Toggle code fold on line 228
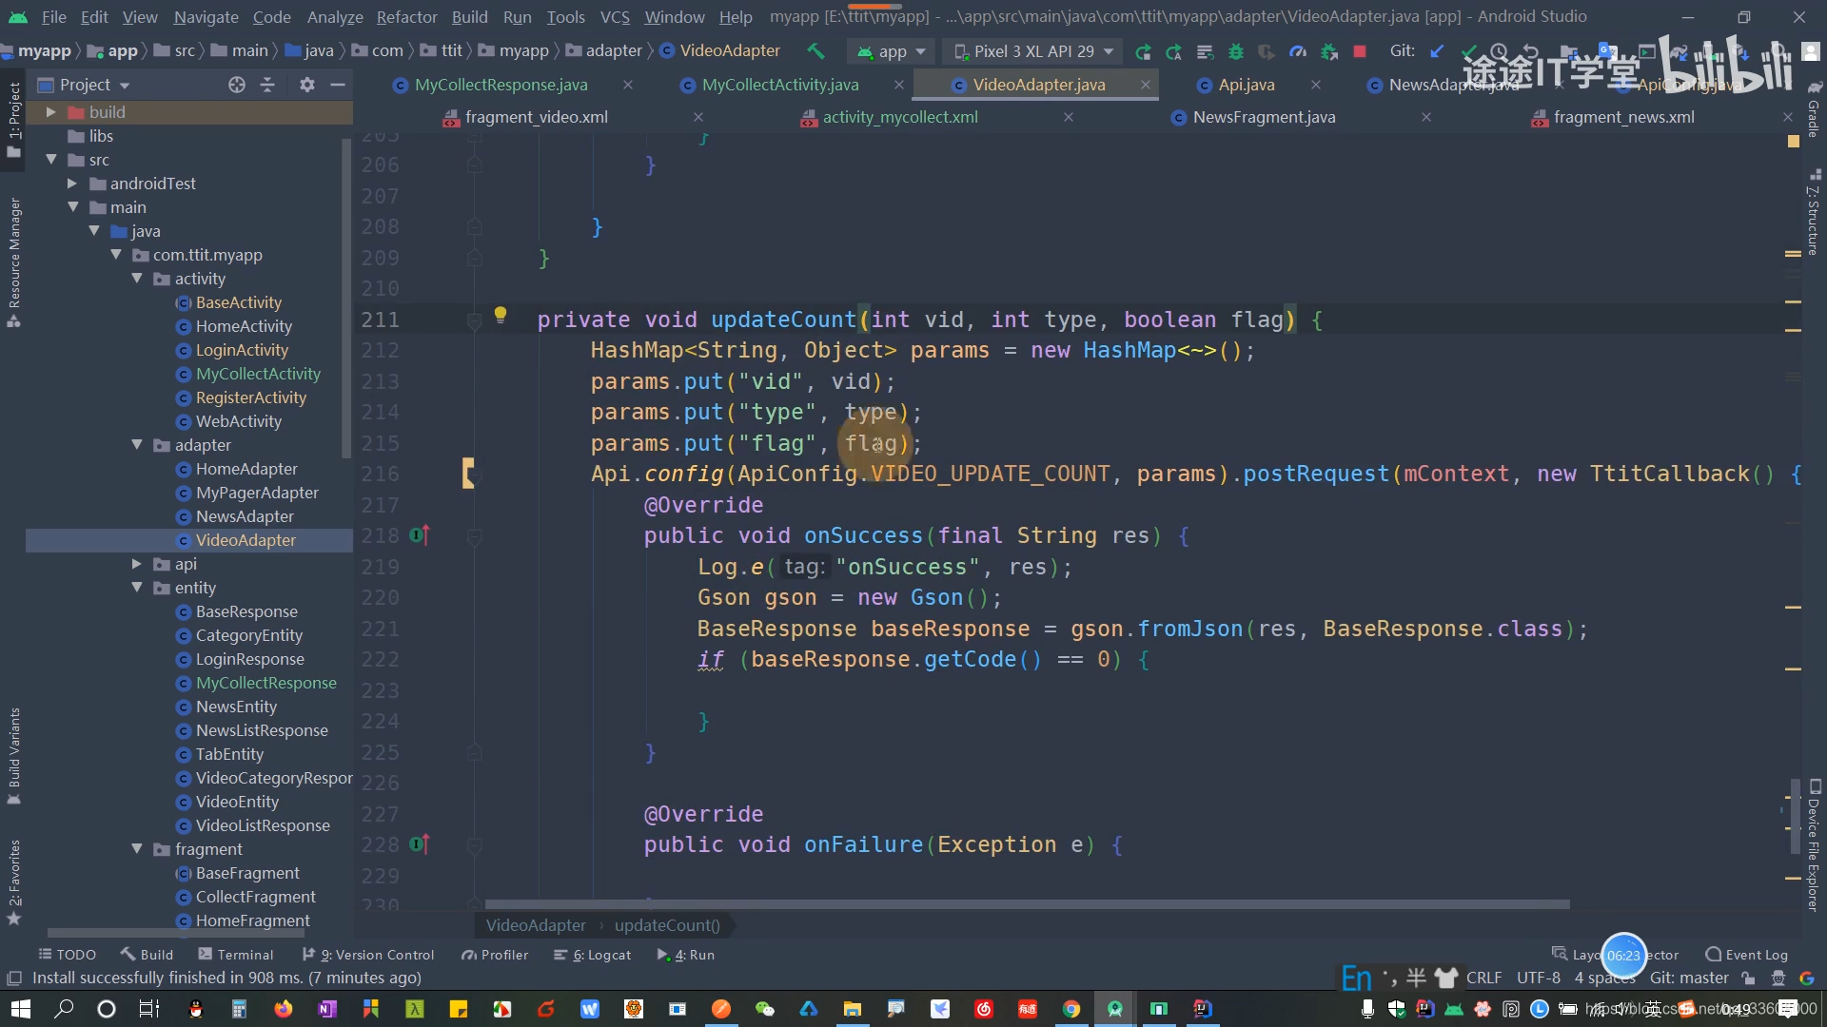This screenshot has height=1027, width=1827. coord(474,845)
